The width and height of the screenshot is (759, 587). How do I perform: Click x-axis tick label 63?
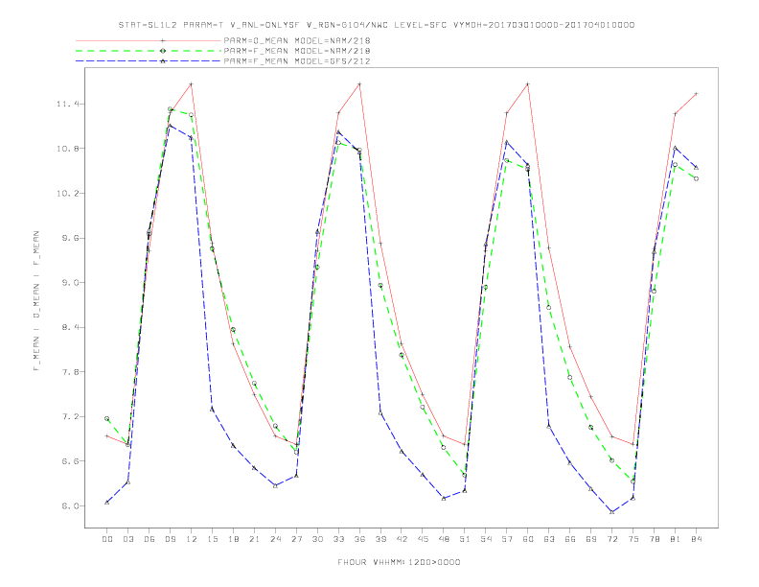pos(549,539)
